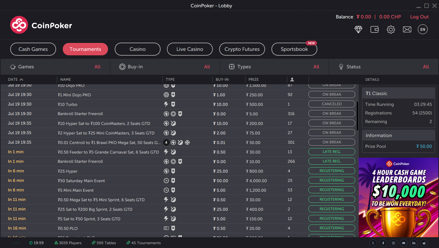Image resolution: width=439 pixels, height=248 pixels.
Task: Click the Tables icon in status bar
Action: (x=94, y=243)
